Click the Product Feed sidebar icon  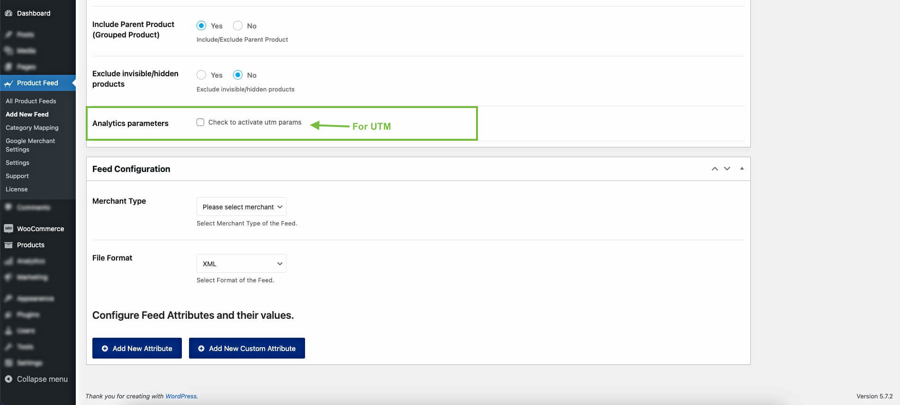(x=8, y=83)
